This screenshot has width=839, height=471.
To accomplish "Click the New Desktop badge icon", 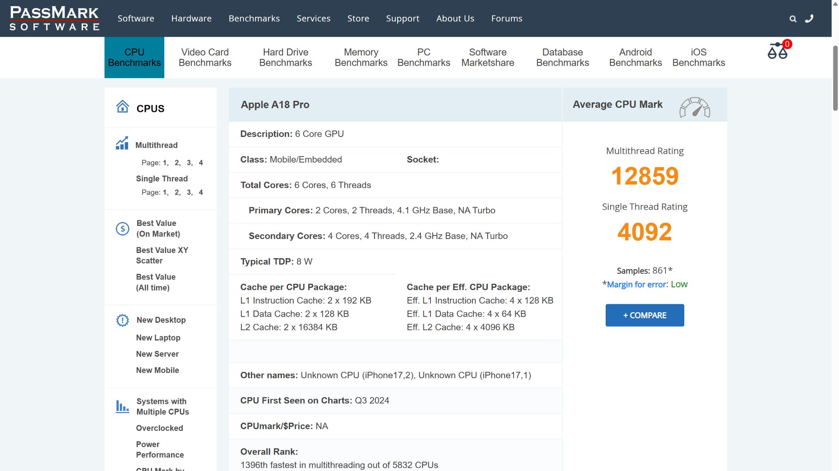I will (122, 320).
